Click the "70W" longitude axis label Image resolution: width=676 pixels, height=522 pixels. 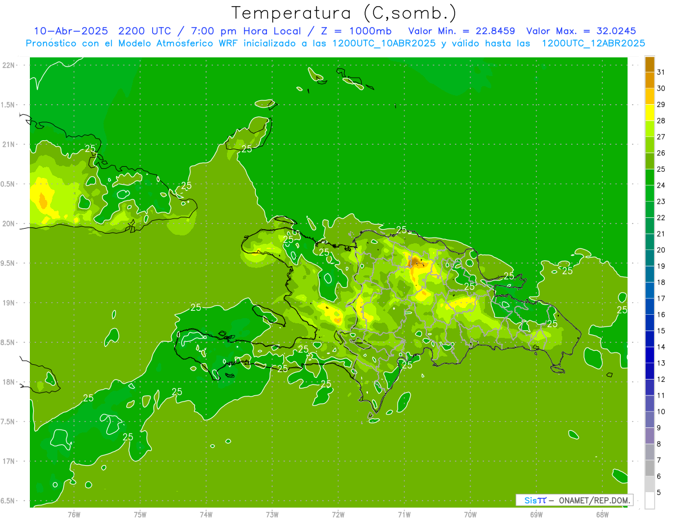[x=470, y=514]
